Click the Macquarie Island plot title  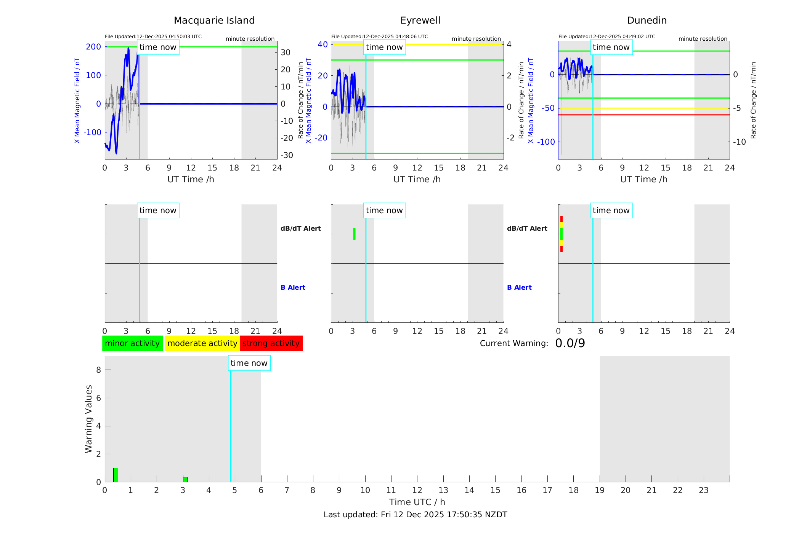click(214, 21)
